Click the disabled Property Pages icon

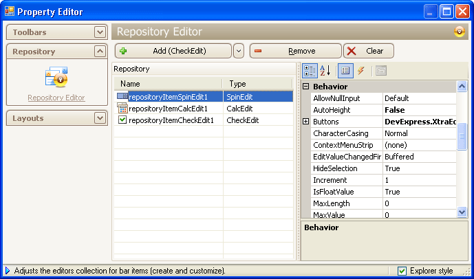pos(381,71)
